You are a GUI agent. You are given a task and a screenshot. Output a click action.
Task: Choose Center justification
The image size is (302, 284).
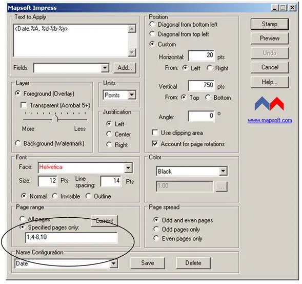click(109, 134)
